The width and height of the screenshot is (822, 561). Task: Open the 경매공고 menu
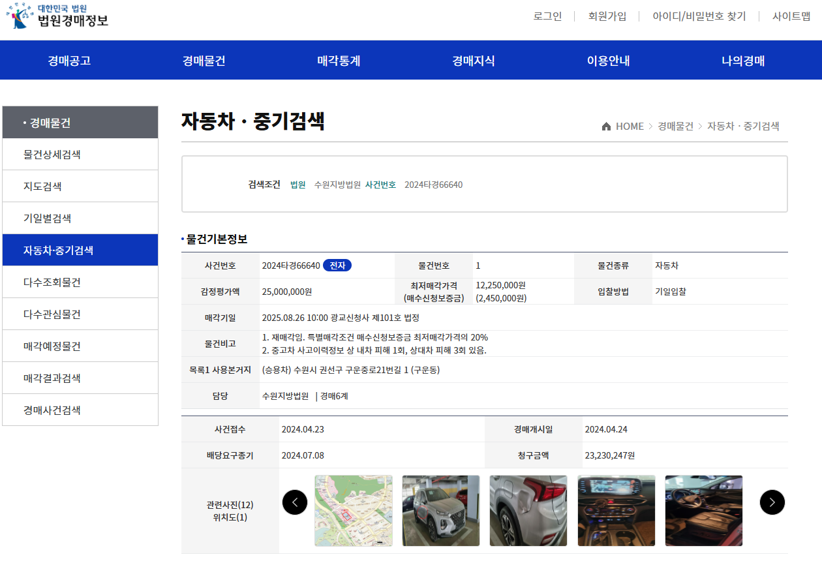coord(68,59)
